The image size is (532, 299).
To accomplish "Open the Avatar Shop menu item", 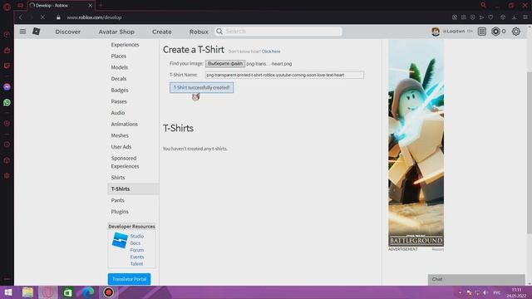I will (116, 32).
